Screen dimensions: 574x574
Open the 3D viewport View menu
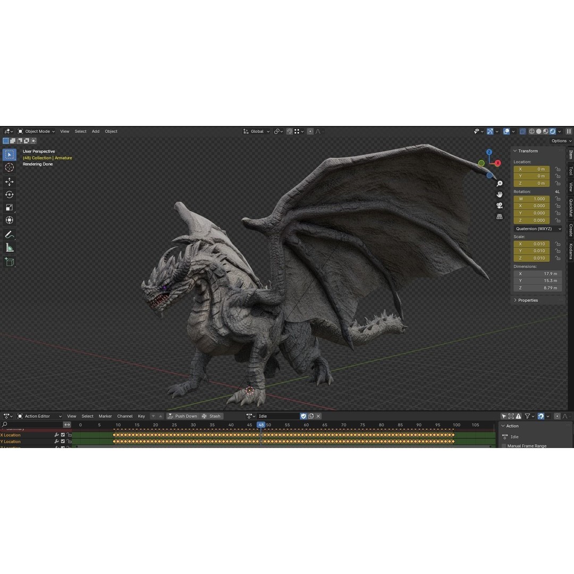point(65,131)
